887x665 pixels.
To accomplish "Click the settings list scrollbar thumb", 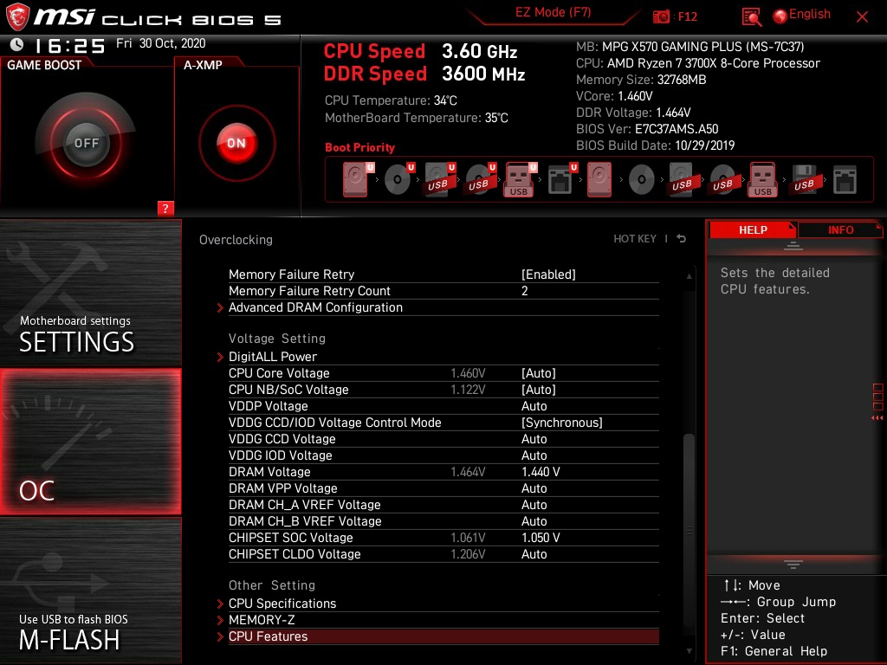I will pos(689,529).
